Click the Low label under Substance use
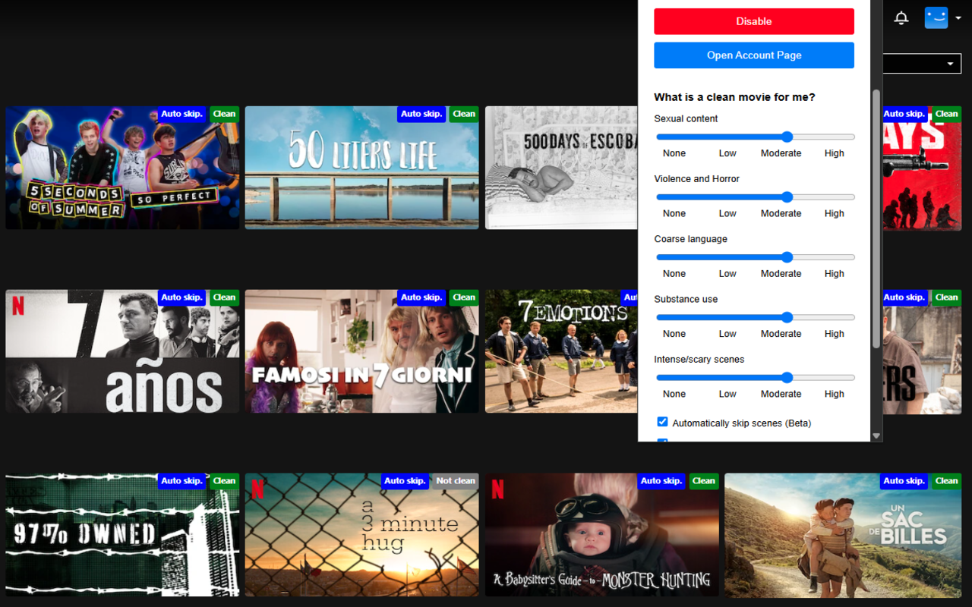 pyautogui.click(x=727, y=334)
